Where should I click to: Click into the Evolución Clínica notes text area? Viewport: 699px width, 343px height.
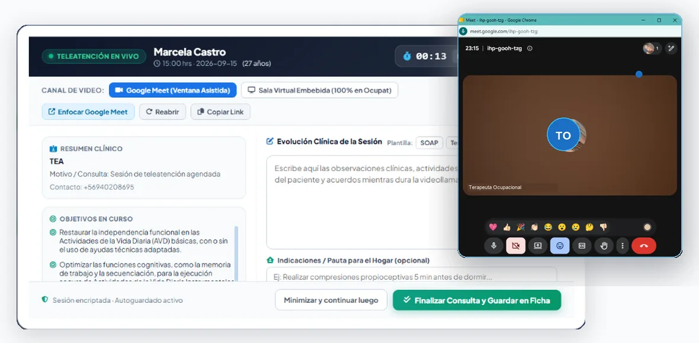pyautogui.click(x=362, y=202)
